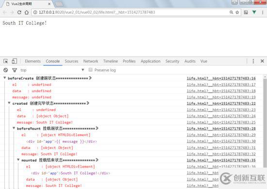Click the forward navigation arrow

click(12, 12)
